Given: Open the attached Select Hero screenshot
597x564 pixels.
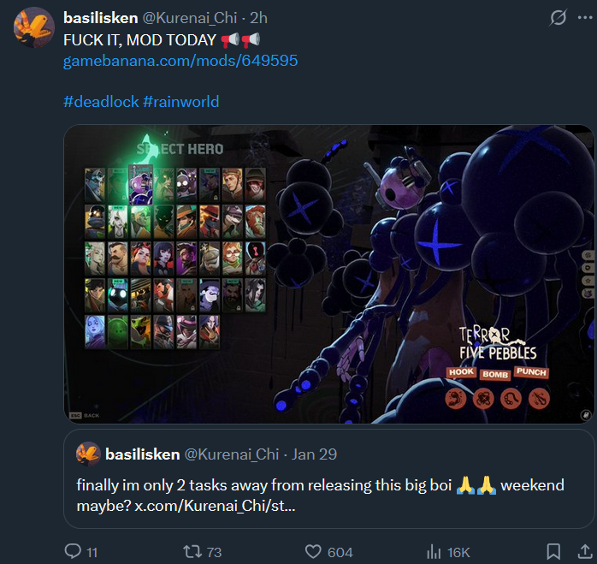Looking at the screenshot, I should [329, 274].
